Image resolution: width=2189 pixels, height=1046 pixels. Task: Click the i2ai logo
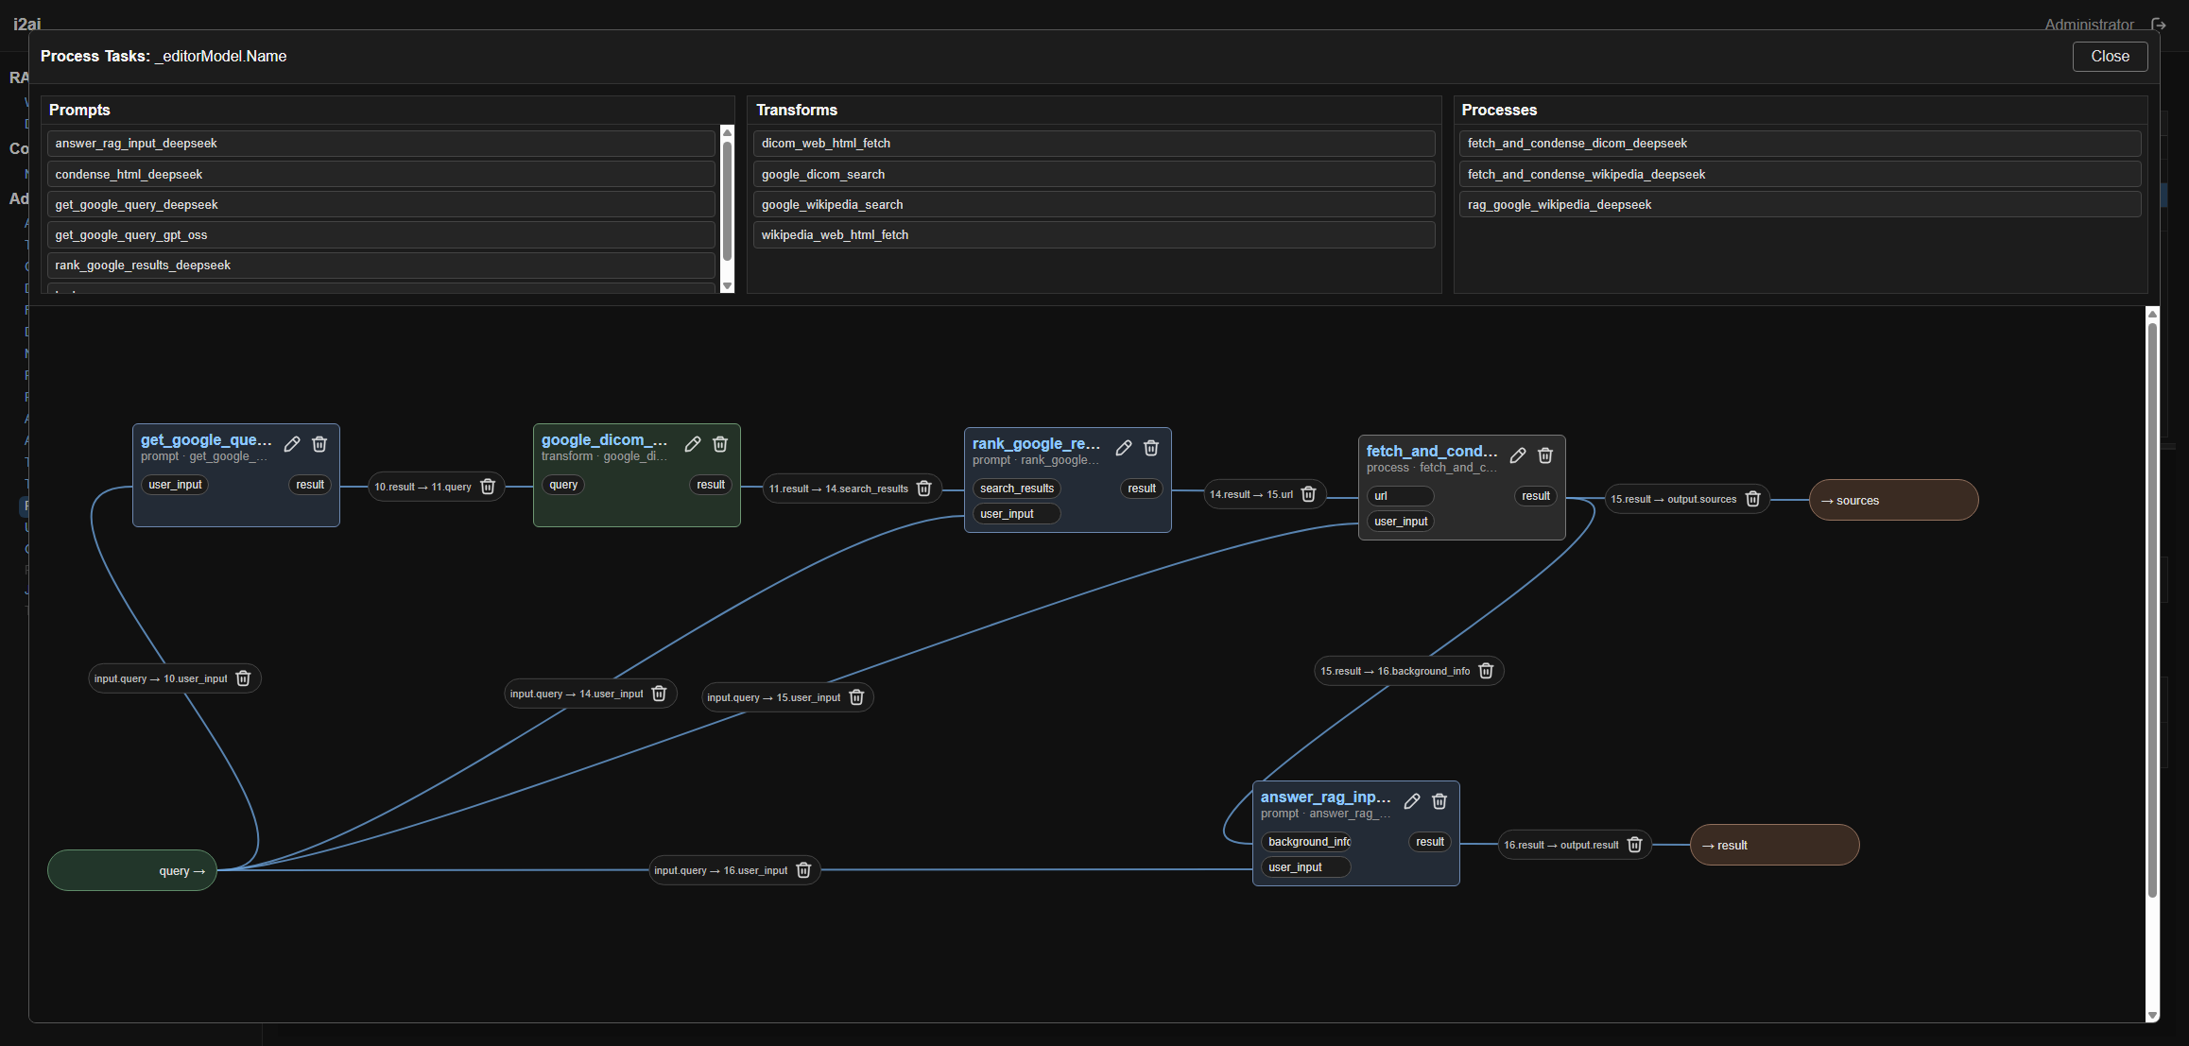pos(26,25)
